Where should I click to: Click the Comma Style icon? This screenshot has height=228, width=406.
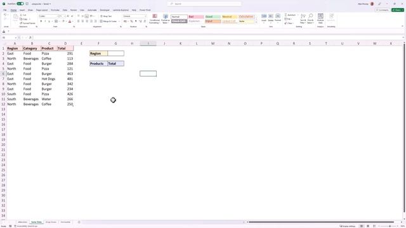[x=136, y=21]
